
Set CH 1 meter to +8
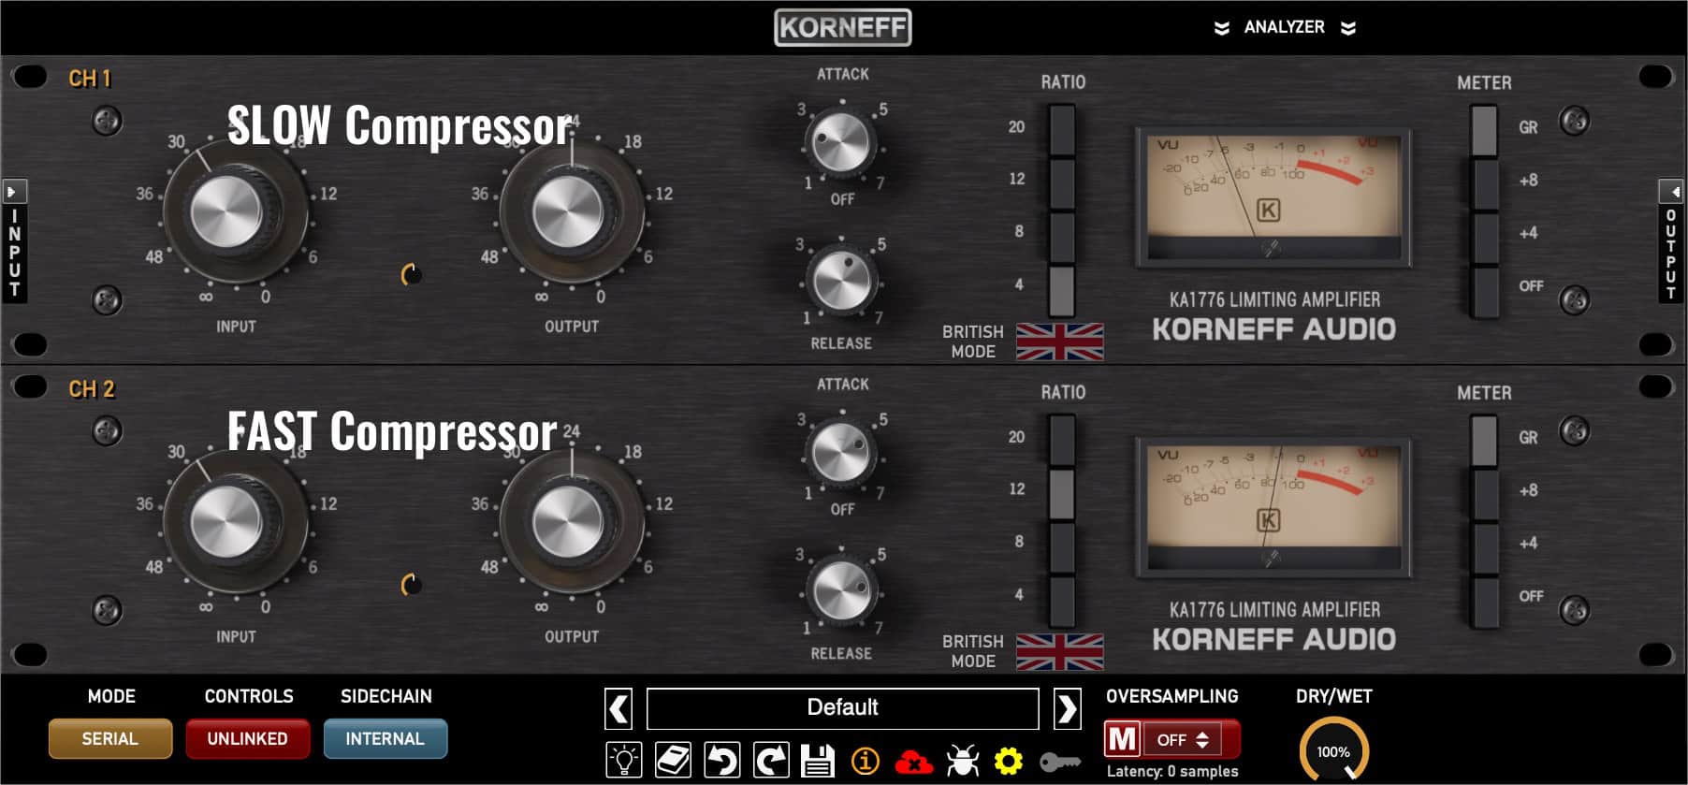click(x=1484, y=183)
